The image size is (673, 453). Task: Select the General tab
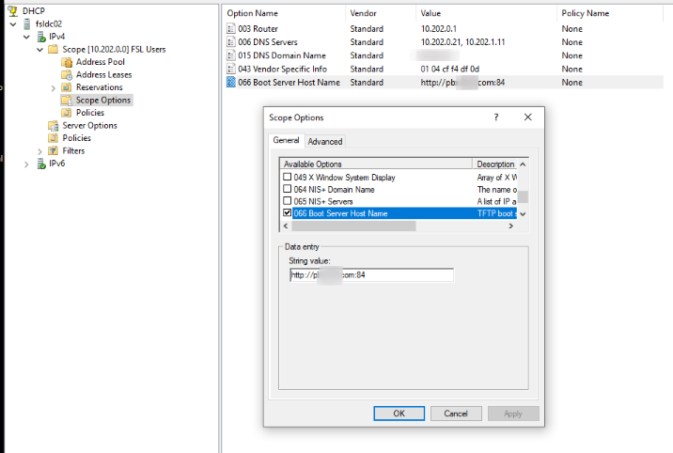click(x=287, y=140)
